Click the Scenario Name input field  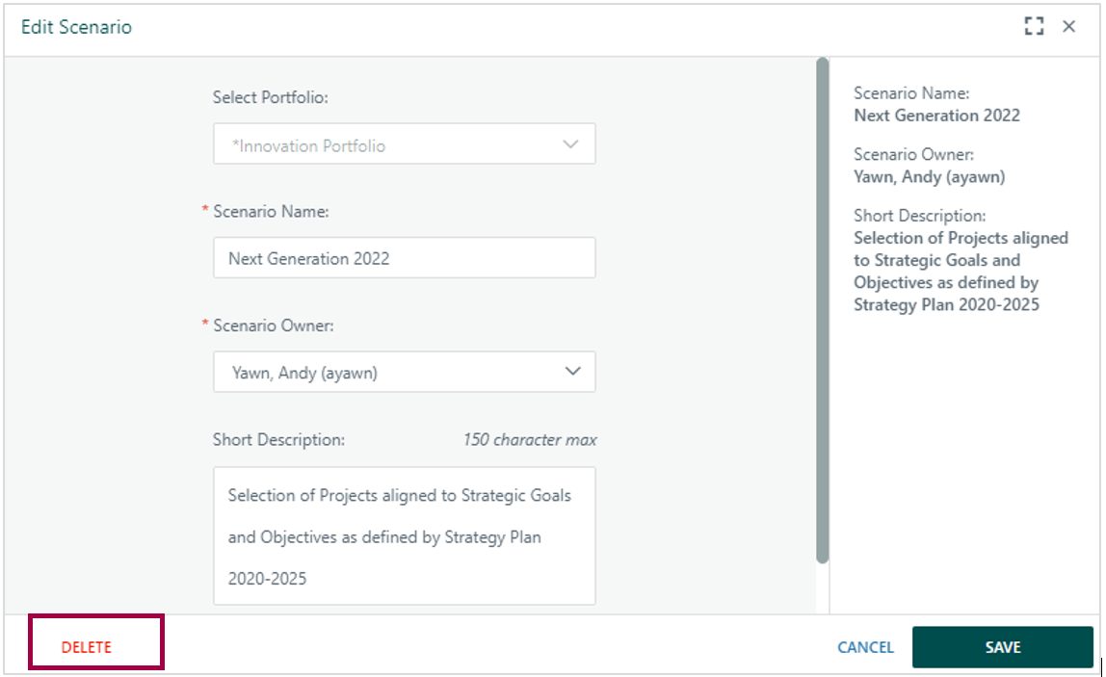(x=405, y=258)
